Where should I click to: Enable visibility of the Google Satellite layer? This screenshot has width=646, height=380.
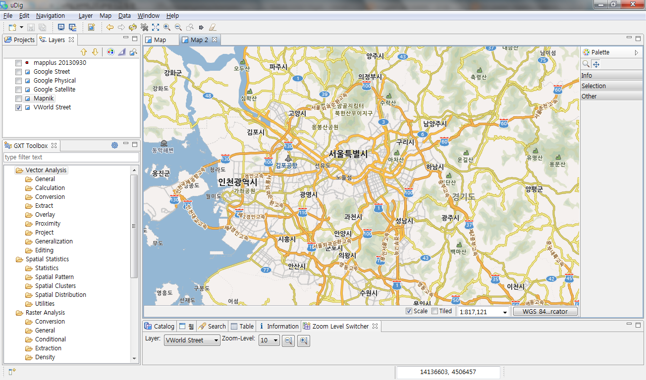(18, 90)
